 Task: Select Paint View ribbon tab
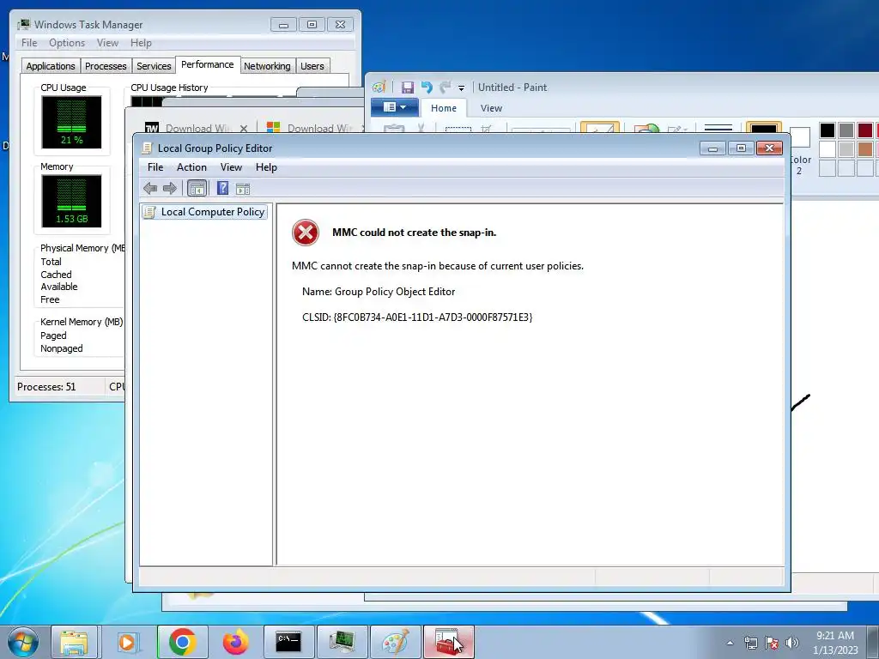pos(491,108)
